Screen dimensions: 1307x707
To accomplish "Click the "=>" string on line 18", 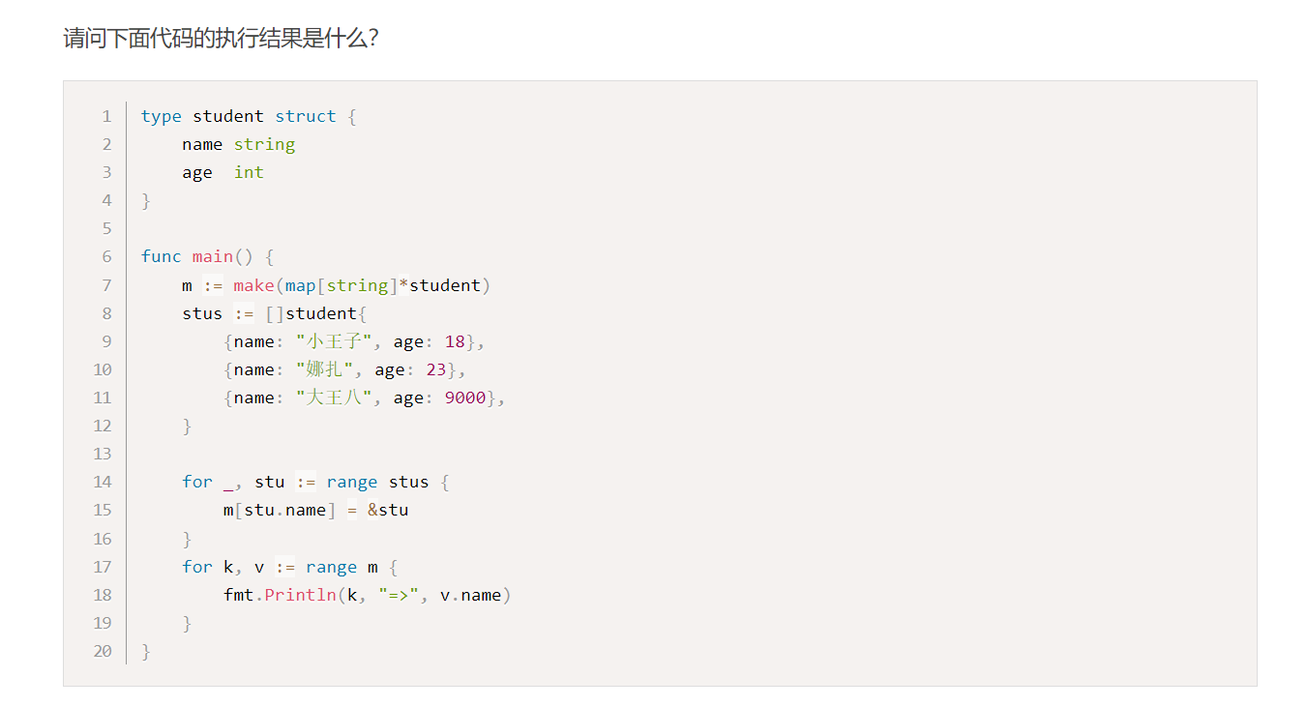I will [x=399, y=595].
